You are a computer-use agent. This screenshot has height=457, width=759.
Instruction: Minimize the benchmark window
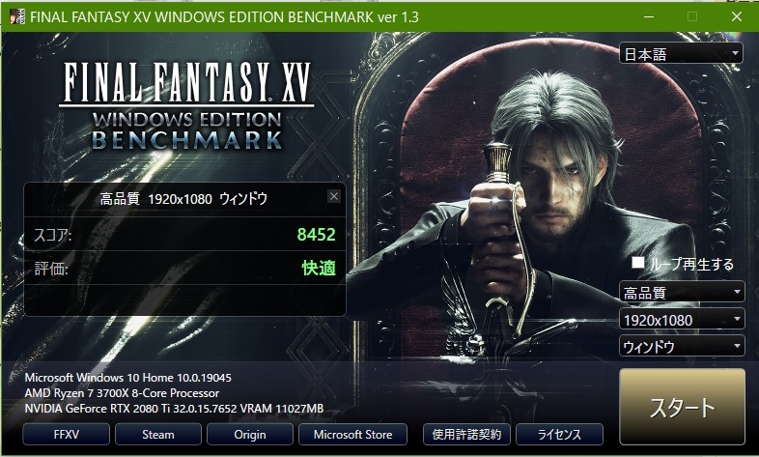click(649, 17)
